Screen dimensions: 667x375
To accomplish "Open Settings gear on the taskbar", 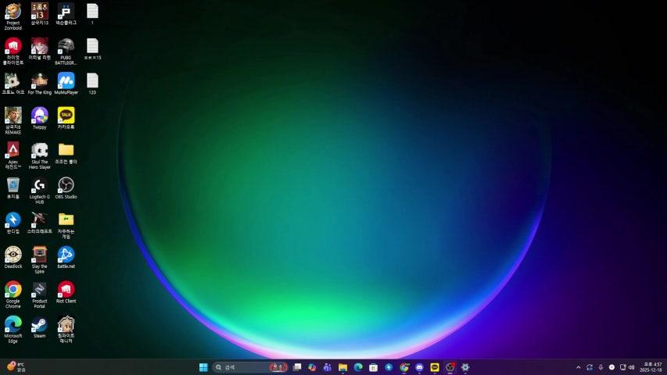I will tap(465, 367).
